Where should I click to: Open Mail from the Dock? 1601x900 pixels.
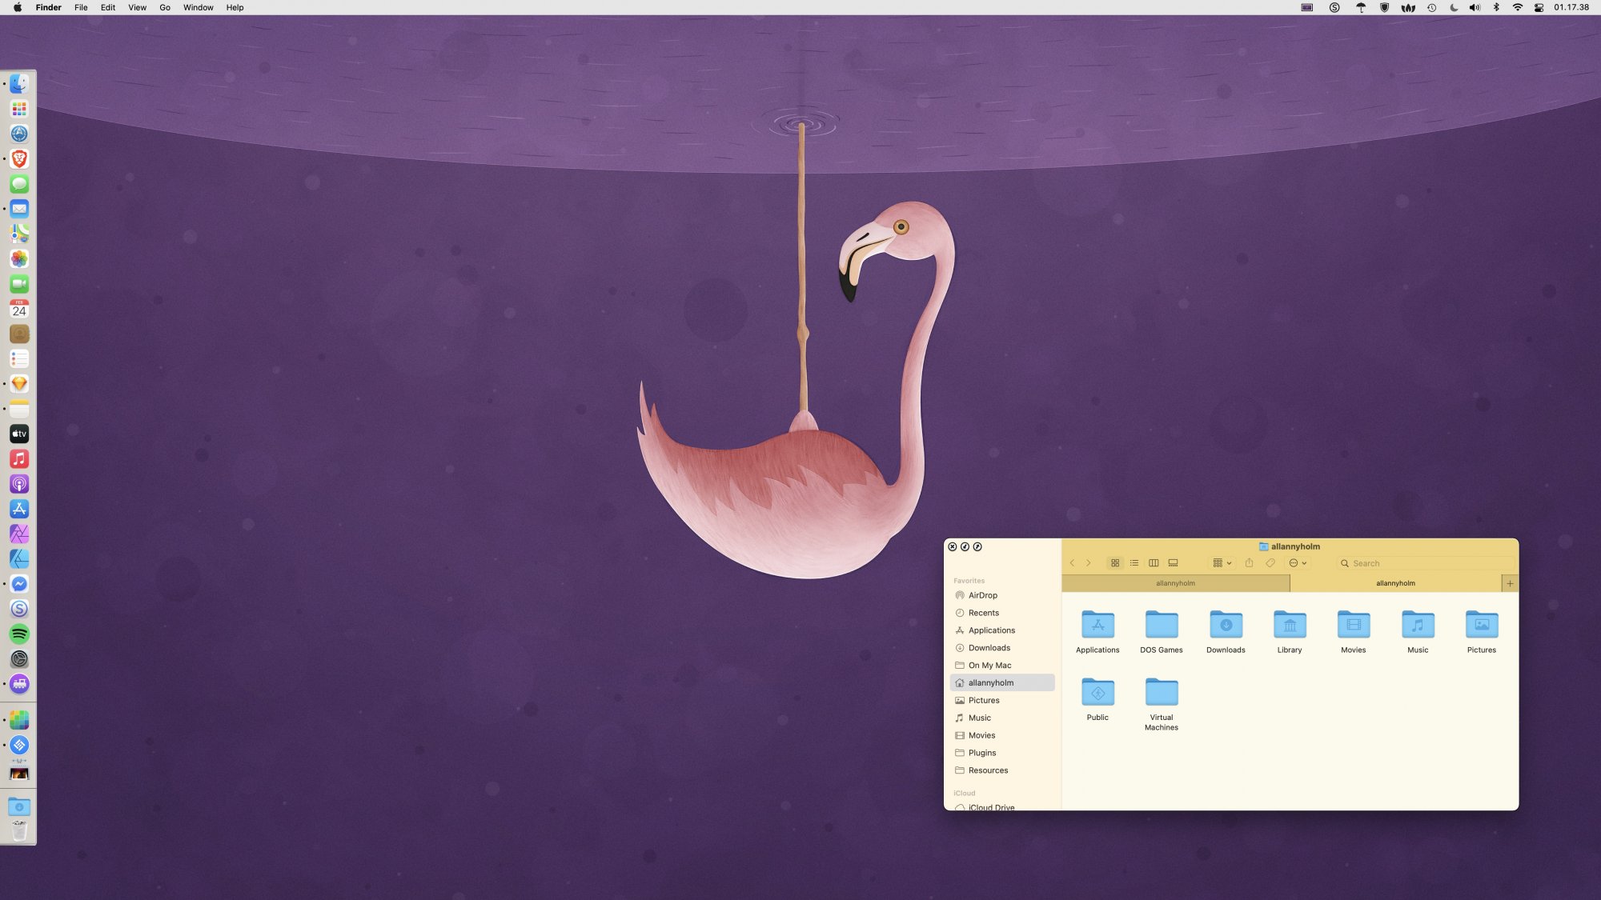point(19,209)
